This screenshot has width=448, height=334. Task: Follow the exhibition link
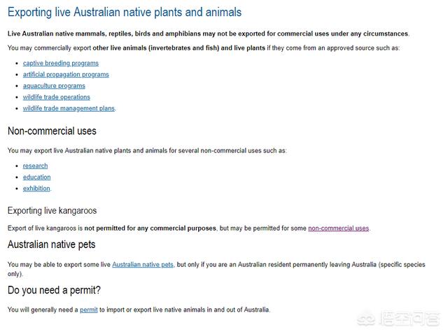click(36, 188)
